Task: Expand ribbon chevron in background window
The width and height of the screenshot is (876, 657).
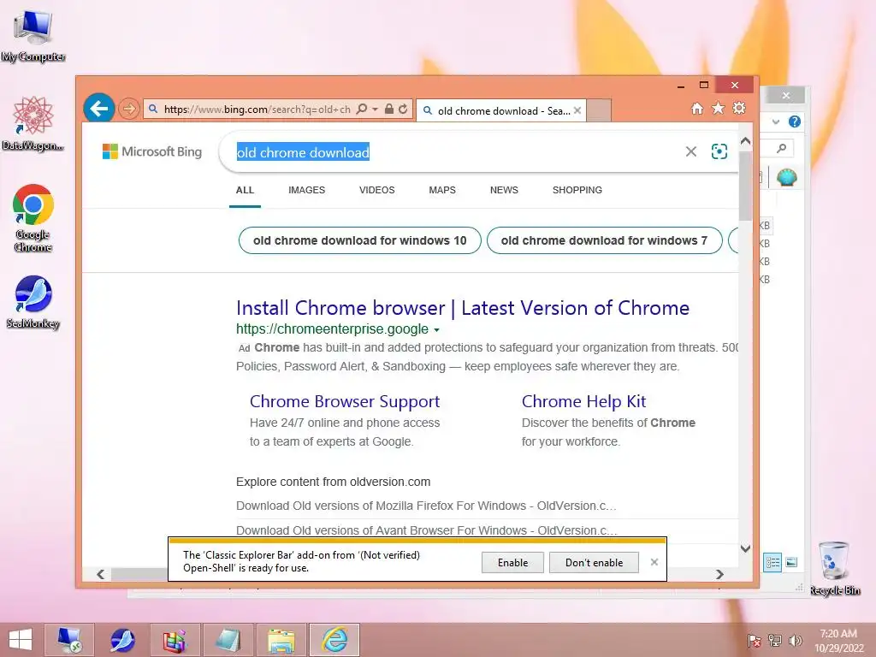Action: tap(775, 121)
